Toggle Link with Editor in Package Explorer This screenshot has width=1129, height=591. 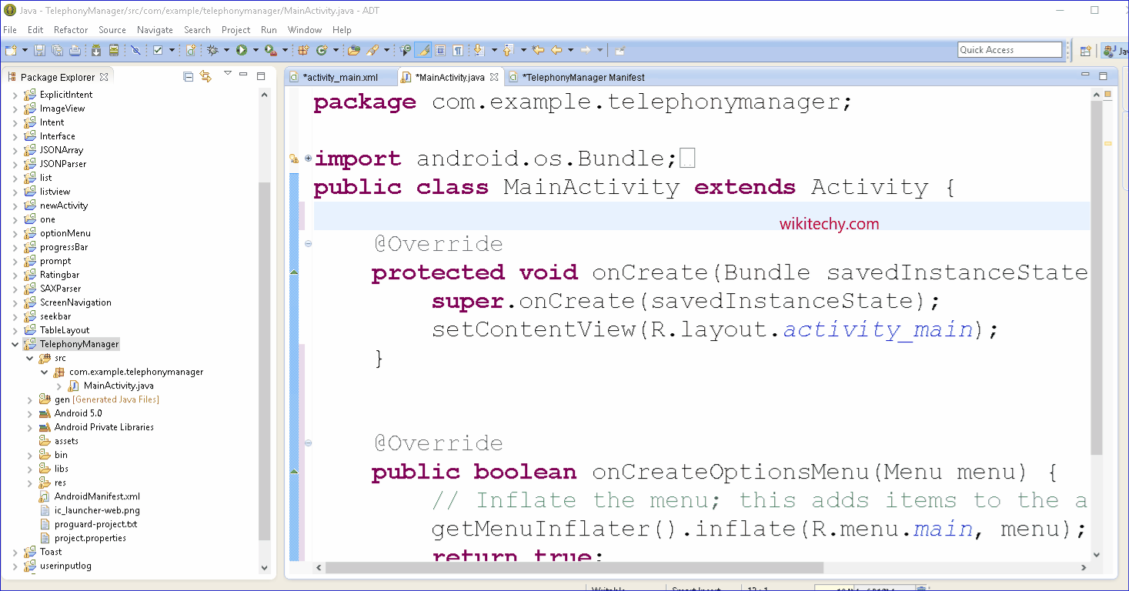point(205,76)
